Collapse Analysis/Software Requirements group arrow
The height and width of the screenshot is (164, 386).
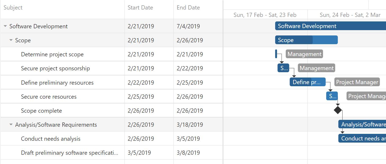tap(11, 125)
